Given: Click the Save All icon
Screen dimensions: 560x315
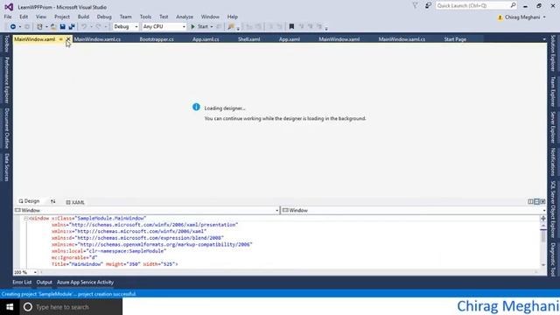Looking at the screenshot, I should [72, 27].
